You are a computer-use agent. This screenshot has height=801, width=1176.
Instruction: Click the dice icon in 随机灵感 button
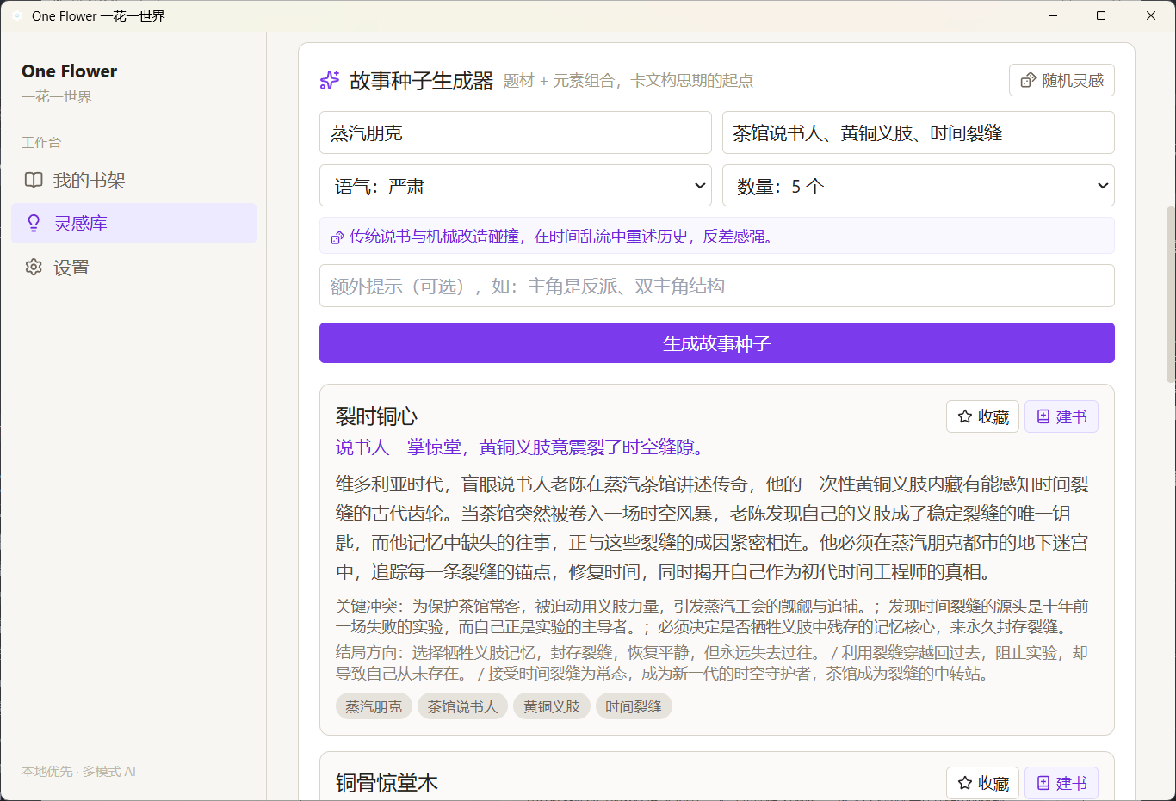click(1028, 80)
